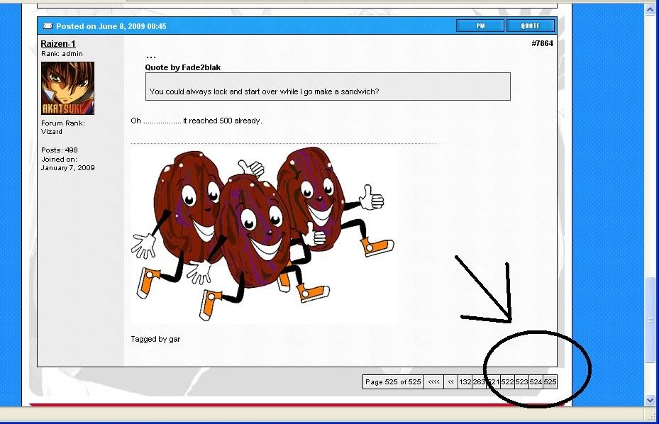This screenshot has width=659, height=424.
Task: Click the scrollbar down arrow
Action: 650,401
